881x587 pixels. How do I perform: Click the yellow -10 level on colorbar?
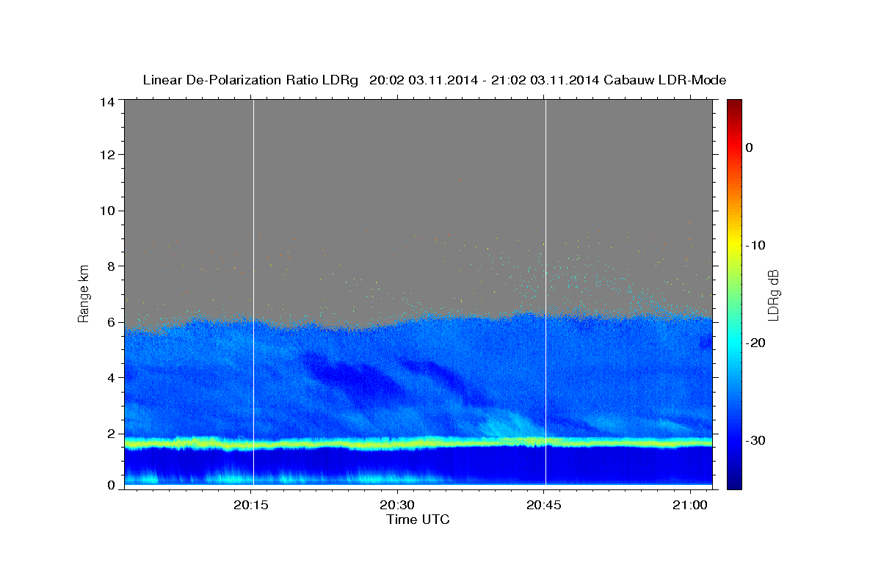click(x=734, y=245)
